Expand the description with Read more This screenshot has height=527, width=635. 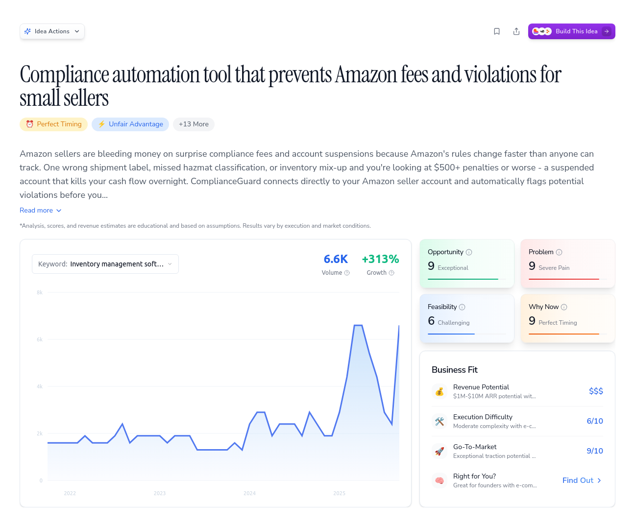coord(40,210)
